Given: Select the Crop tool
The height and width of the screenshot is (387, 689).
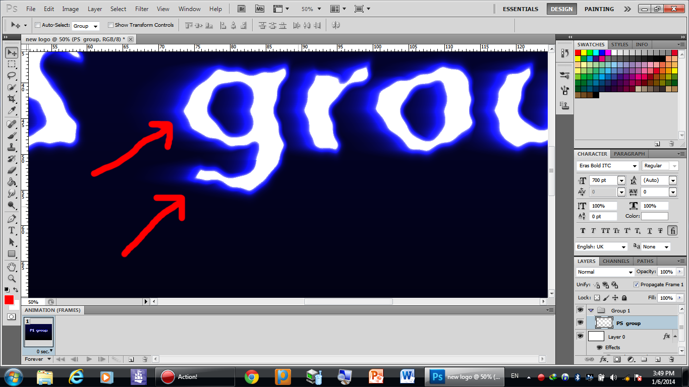Looking at the screenshot, I should 12,99.
